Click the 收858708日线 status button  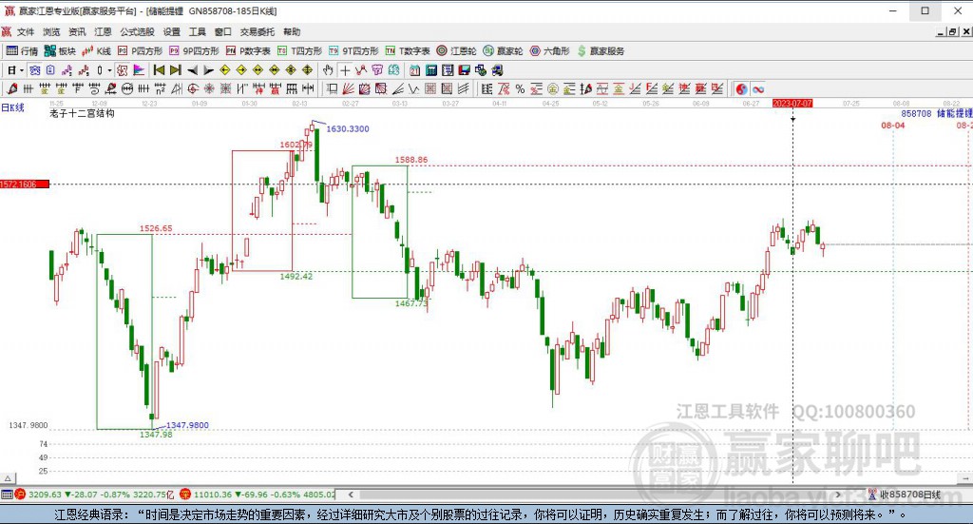click(x=906, y=495)
